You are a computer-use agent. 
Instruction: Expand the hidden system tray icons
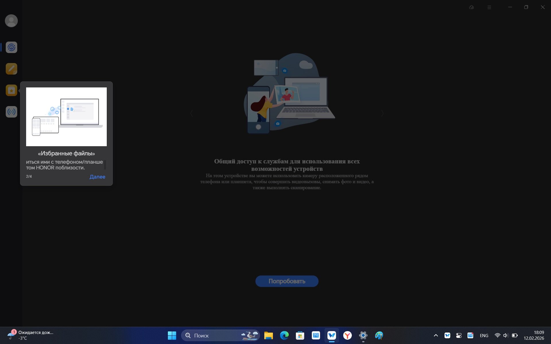tap(436, 335)
